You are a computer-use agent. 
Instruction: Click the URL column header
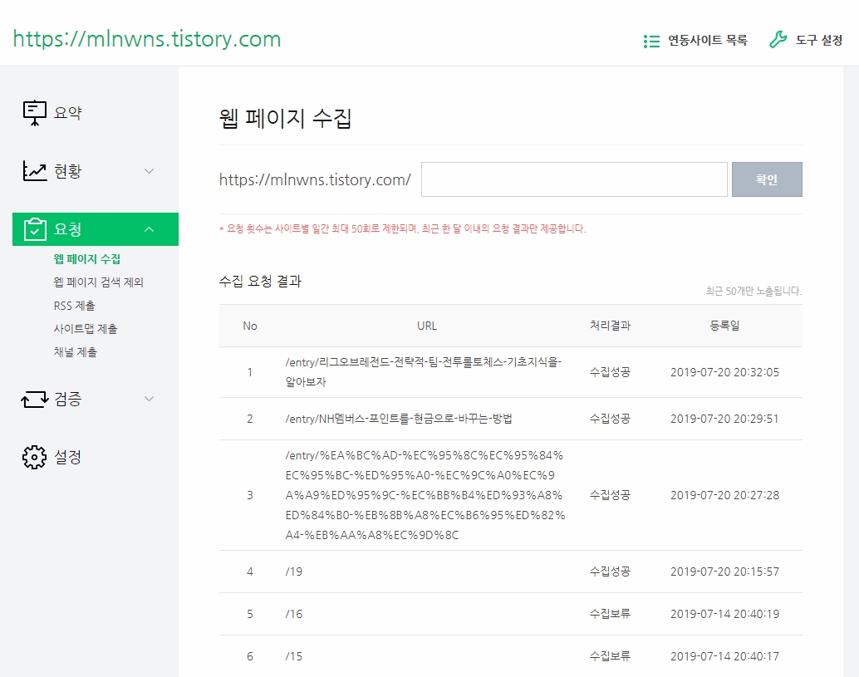click(427, 326)
